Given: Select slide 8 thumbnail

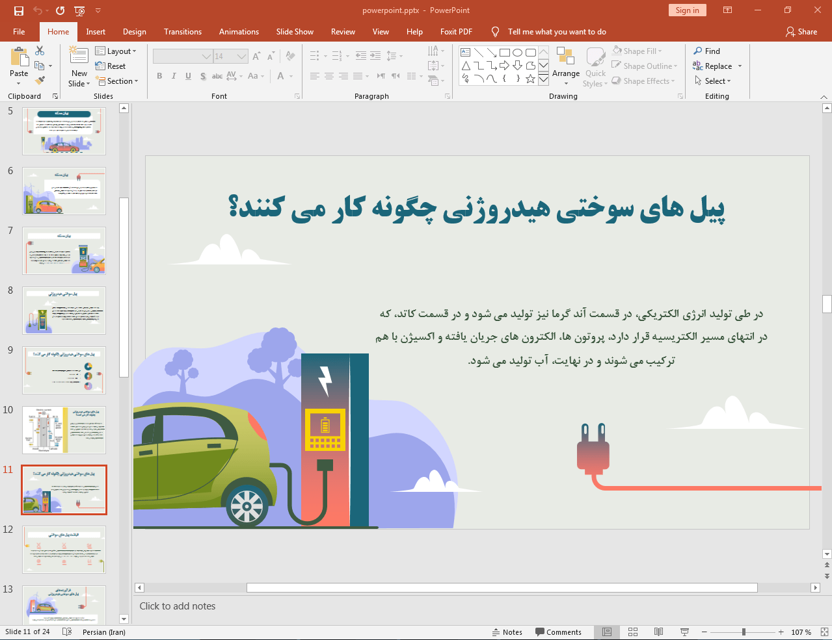Looking at the screenshot, I should click(64, 311).
